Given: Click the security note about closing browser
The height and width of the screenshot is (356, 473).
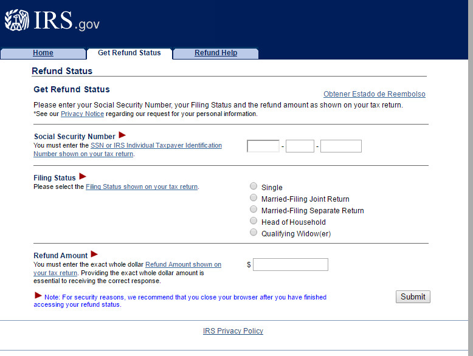Looking at the screenshot, I should tap(180, 301).
